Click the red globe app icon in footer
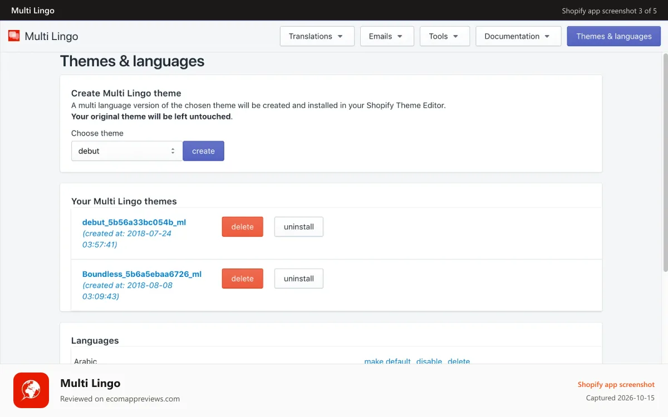Viewport: 668px width, 417px height. pyautogui.click(x=31, y=390)
